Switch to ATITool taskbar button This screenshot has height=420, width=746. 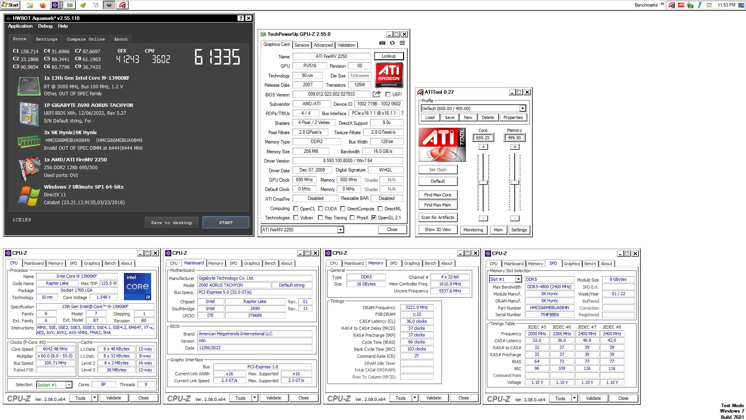click(x=122, y=5)
